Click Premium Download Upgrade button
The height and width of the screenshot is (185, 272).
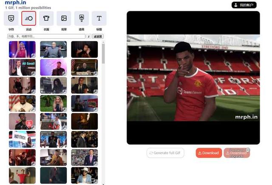click(x=237, y=153)
